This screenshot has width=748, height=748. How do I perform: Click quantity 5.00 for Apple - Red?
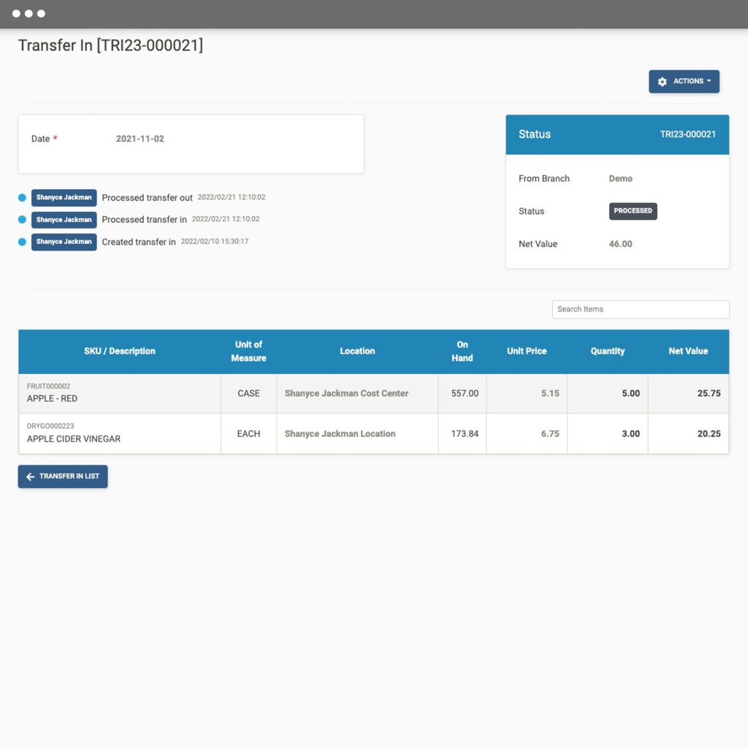click(630, 394)
